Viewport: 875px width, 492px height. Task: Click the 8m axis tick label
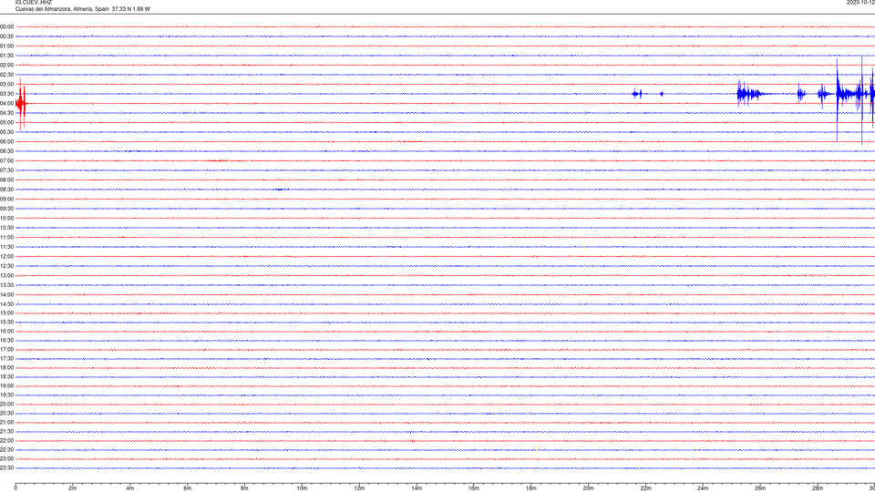point(244,488)
